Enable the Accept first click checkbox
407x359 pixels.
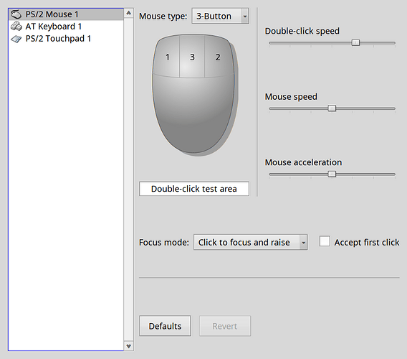325,241
